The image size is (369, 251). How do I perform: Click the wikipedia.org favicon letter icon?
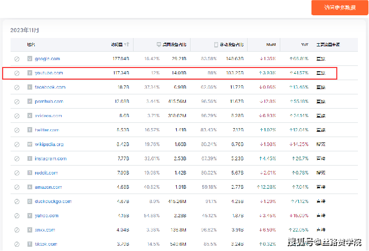(30, 144)
